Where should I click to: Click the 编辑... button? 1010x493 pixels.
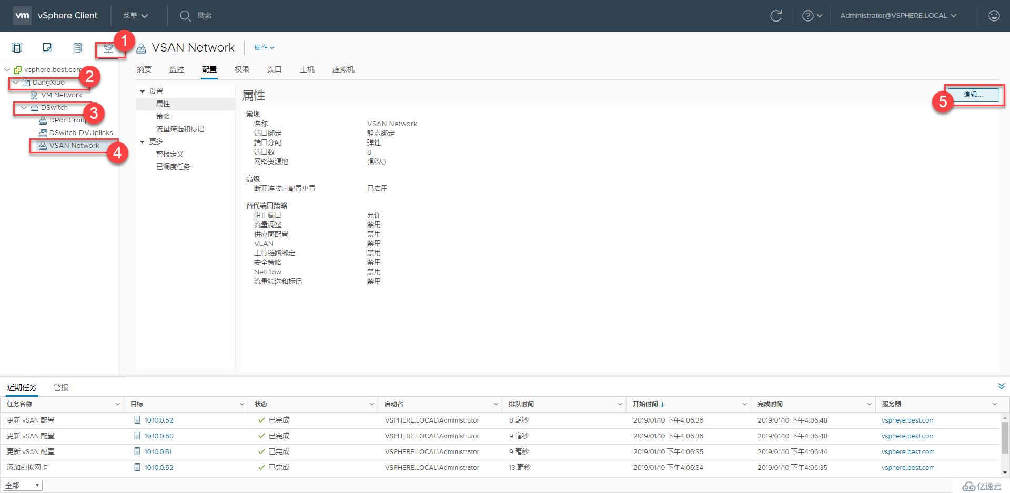click(x=973, y=95)
